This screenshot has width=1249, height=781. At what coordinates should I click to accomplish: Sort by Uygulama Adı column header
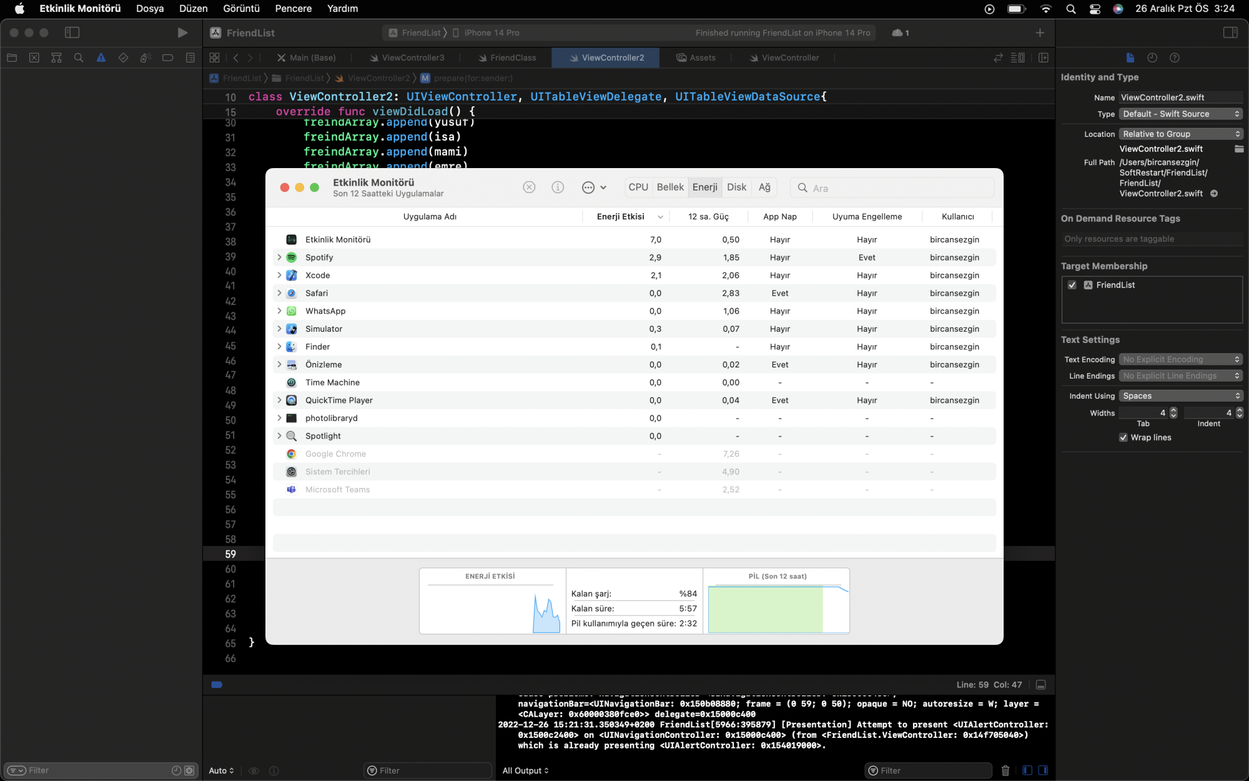[x=430, y=217]
